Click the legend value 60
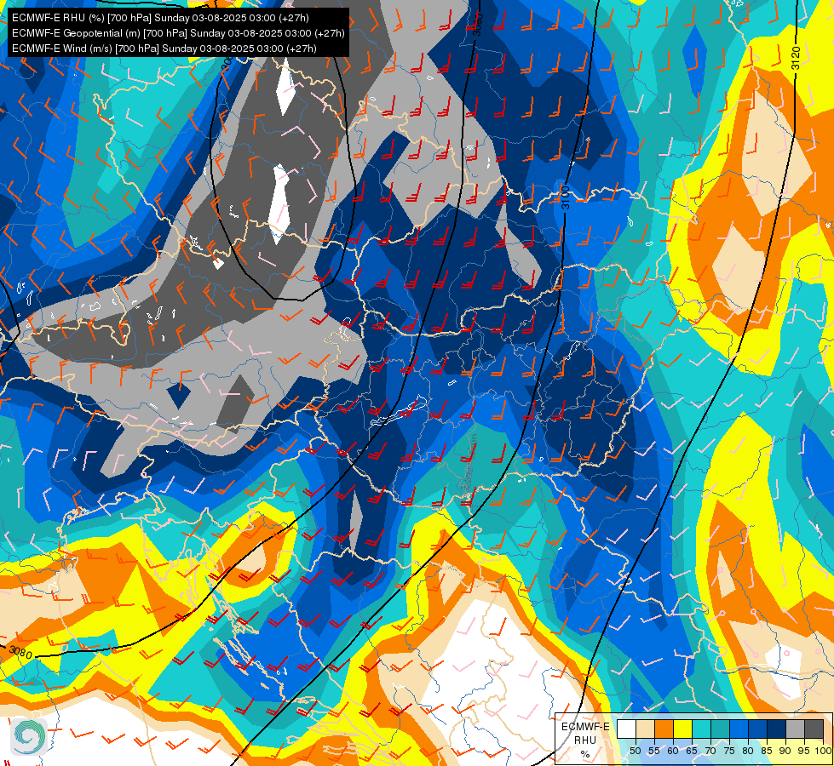 673,751
